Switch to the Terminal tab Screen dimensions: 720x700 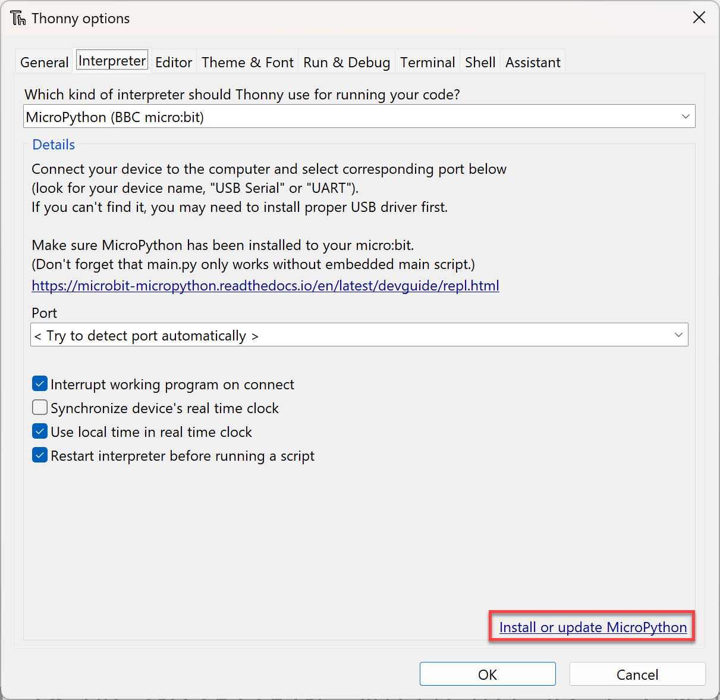click(x=427, y=62)
